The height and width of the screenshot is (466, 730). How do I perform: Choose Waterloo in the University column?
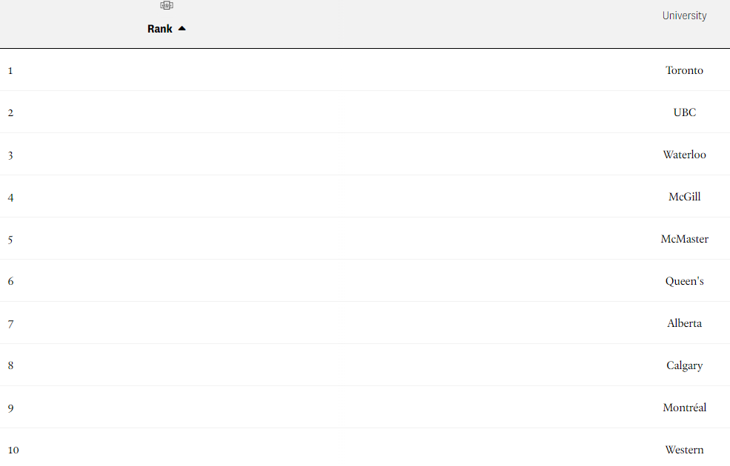684,155
